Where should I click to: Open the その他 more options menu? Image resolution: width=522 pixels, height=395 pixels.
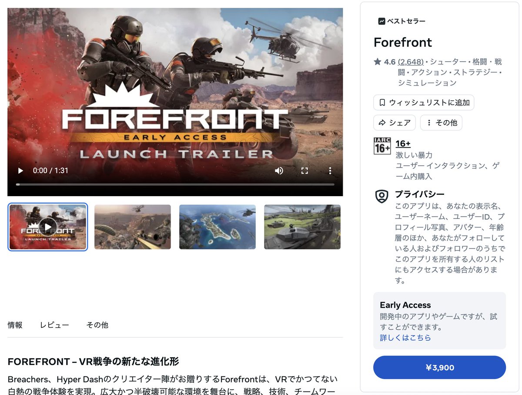pos(441,123)
